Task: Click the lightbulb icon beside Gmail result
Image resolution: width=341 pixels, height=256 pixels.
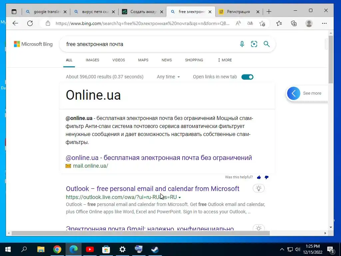Action: point(258,228)
